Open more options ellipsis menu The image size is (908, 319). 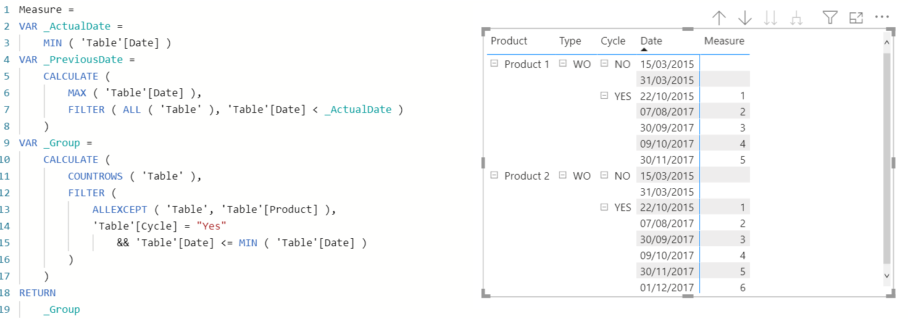point(882,18)
